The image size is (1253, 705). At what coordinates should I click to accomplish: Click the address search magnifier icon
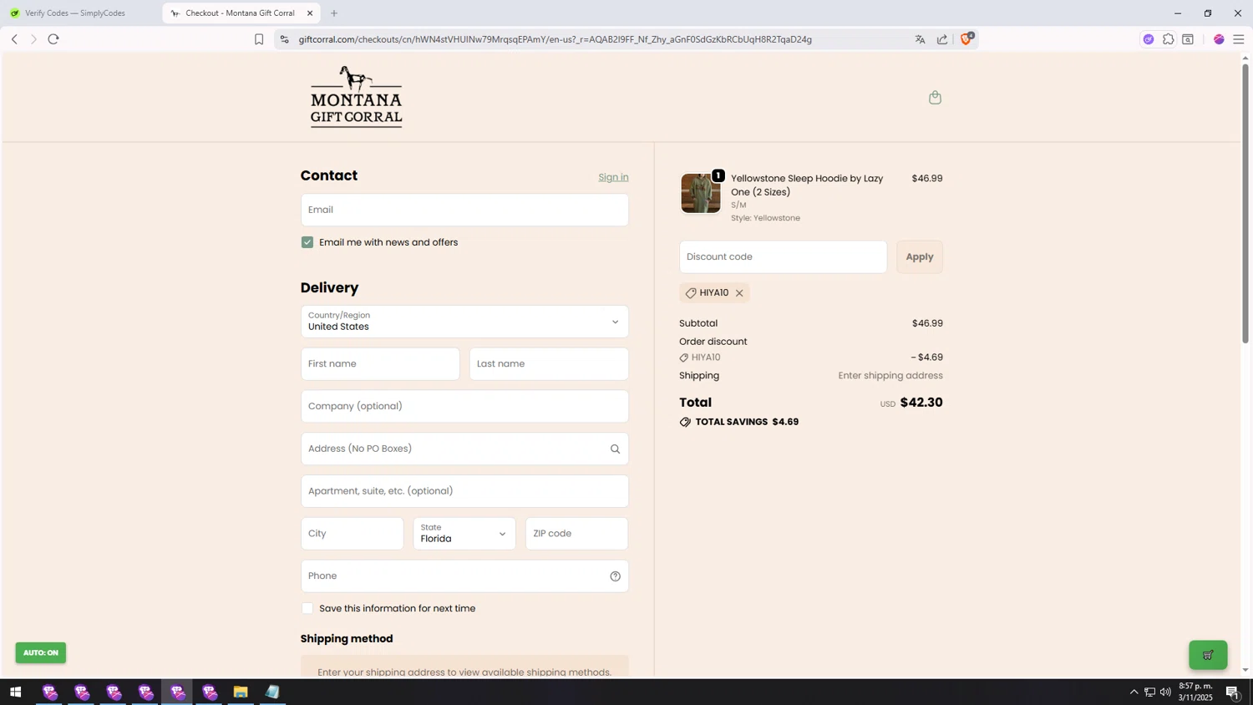pos(615,449)
